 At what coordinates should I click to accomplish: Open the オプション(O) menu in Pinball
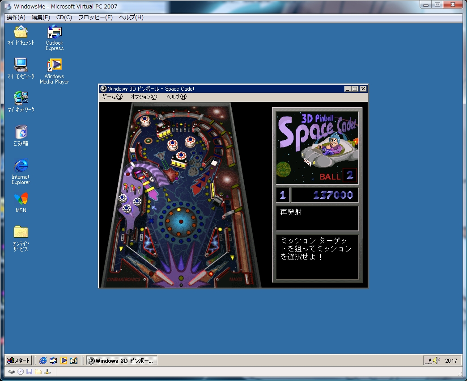click(144, 97)
